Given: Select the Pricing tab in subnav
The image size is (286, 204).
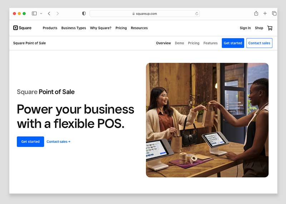Looking at the screenshot, I should click(x=194, y=43).
